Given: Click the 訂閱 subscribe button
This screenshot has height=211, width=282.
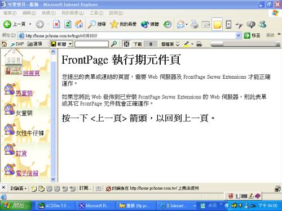Looking at the screenshot, I should click(x=85, y=188).
